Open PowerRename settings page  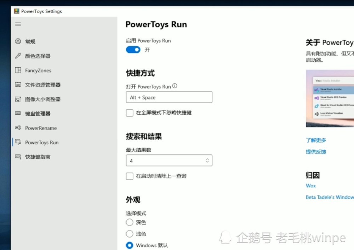[x=41, y=128]
